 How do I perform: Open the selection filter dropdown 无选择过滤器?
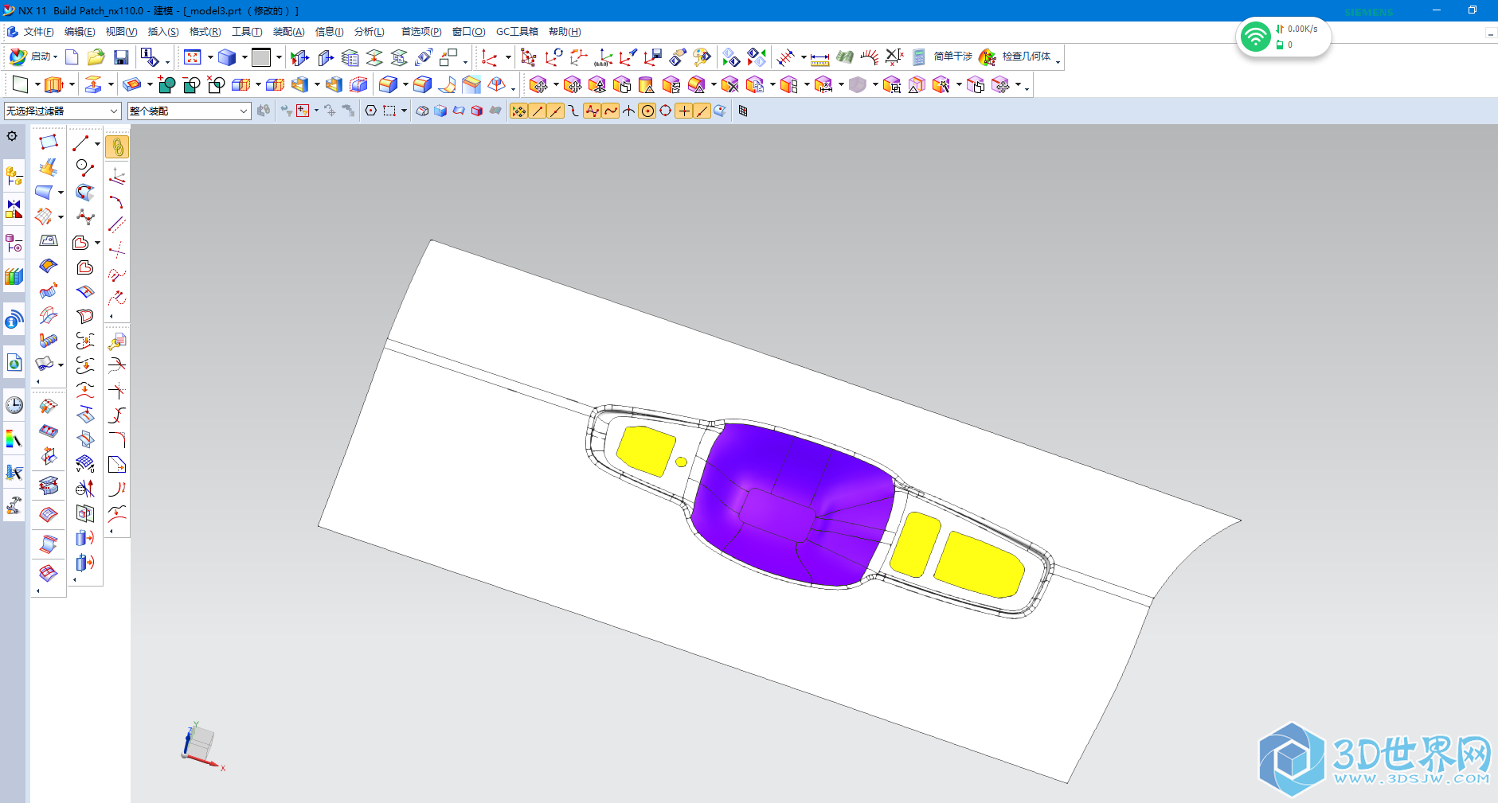(62, 111)
